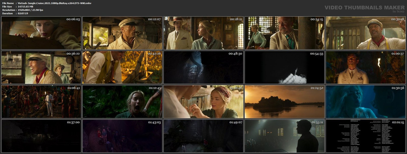
Task: Choose the silhouette frame at 01:55:11
Action: [x=285, y=136]
